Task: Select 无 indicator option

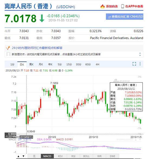Action: (x=34, y=156)
